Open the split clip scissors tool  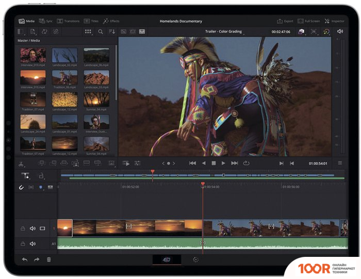point(21,164)
